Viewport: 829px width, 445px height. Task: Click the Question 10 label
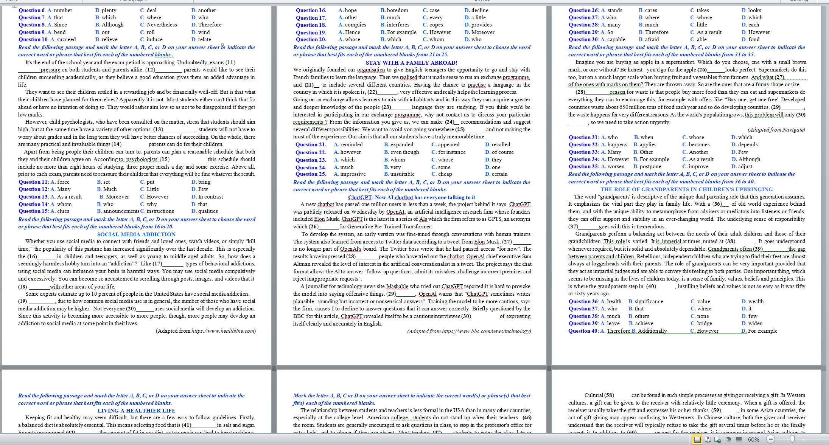[x=34, y=39]
